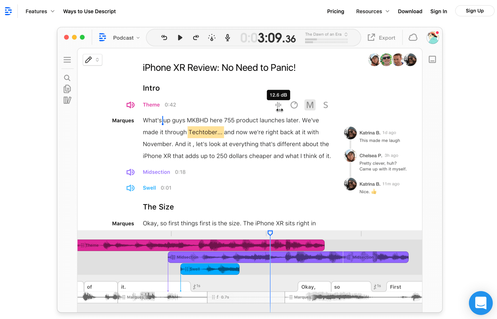Expand the Resources menu chevron
This screenshot has width=497, height=319.
pyautogui.click(x=387, y=11)
